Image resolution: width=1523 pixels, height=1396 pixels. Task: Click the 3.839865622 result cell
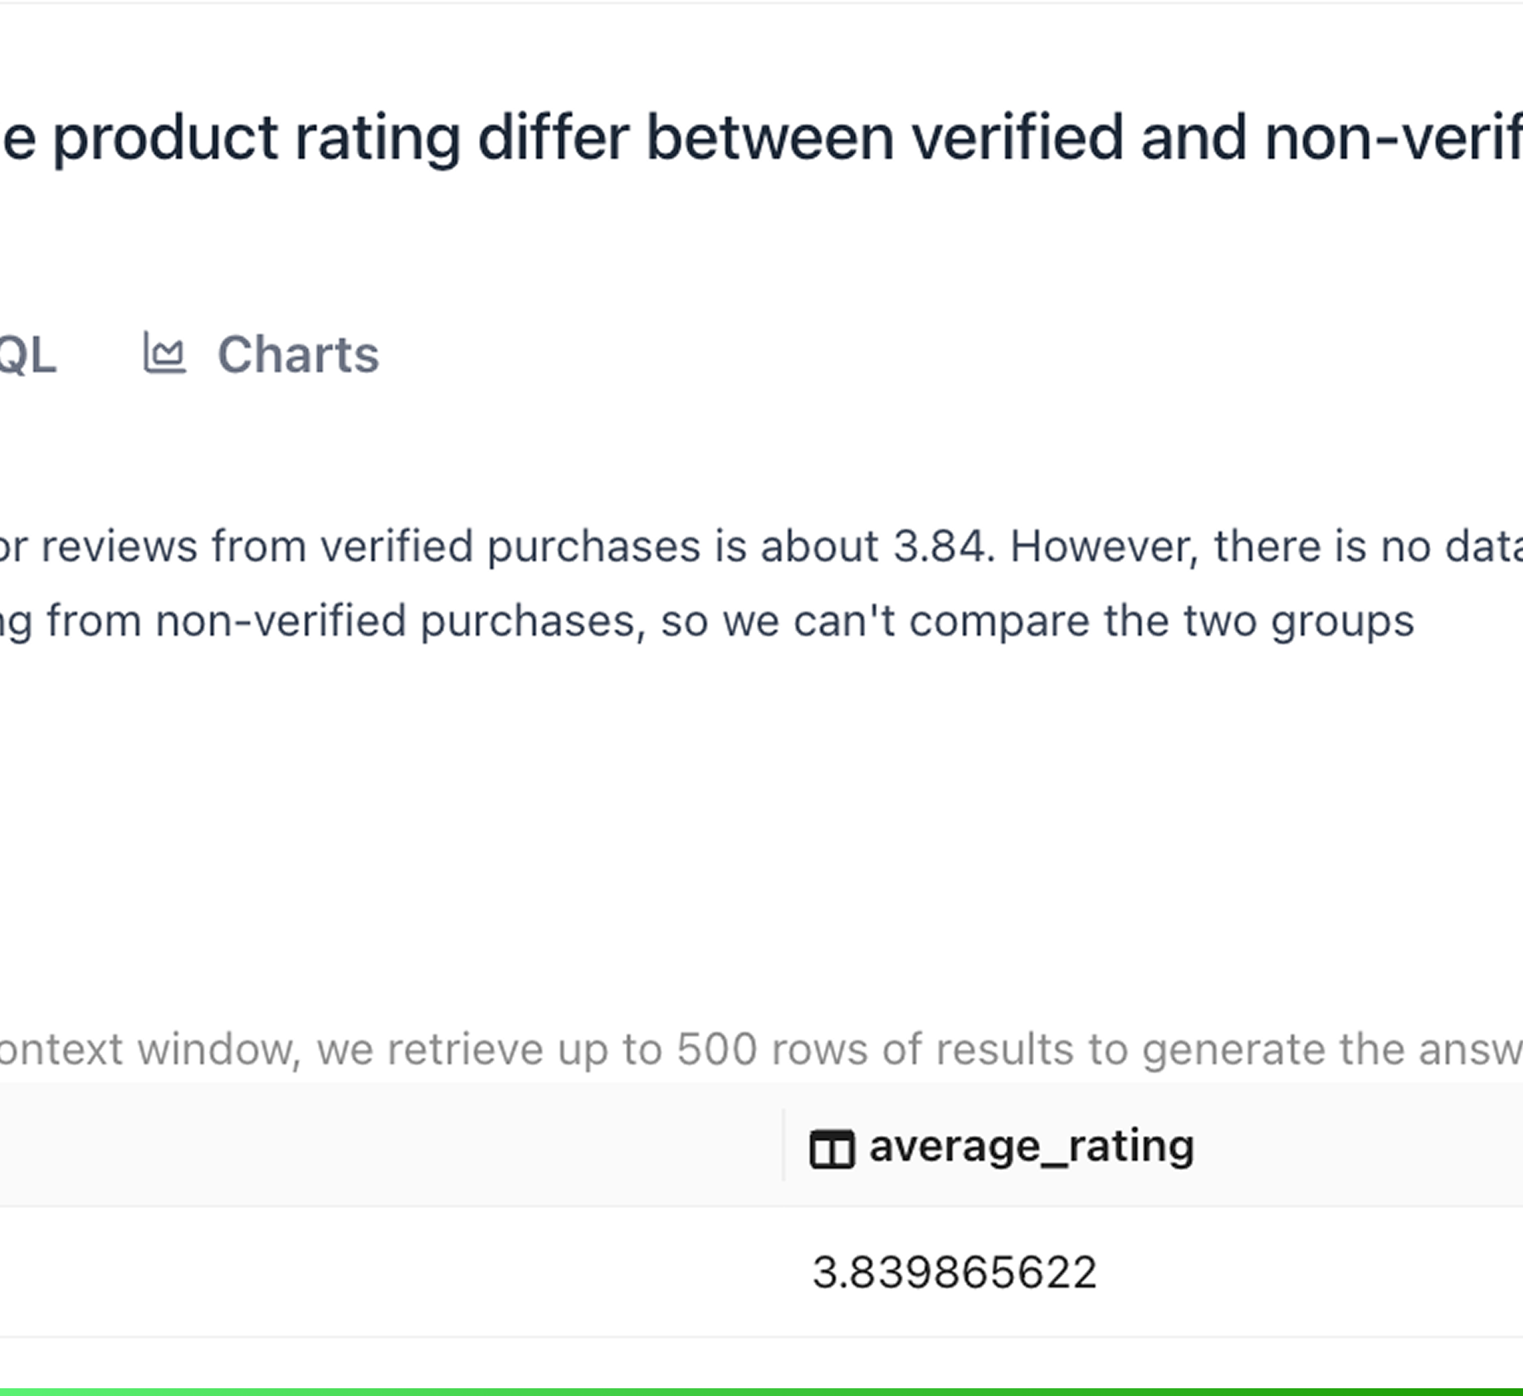click(x=954, y=1273)
